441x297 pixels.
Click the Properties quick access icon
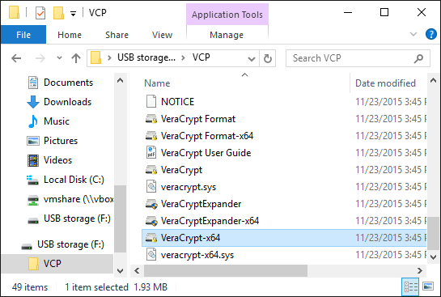[x=40, y=13]
